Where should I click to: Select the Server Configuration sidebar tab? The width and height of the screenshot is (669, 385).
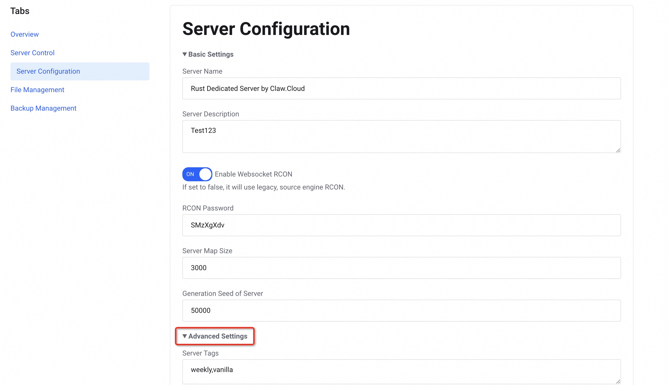[x=48, y=71]
